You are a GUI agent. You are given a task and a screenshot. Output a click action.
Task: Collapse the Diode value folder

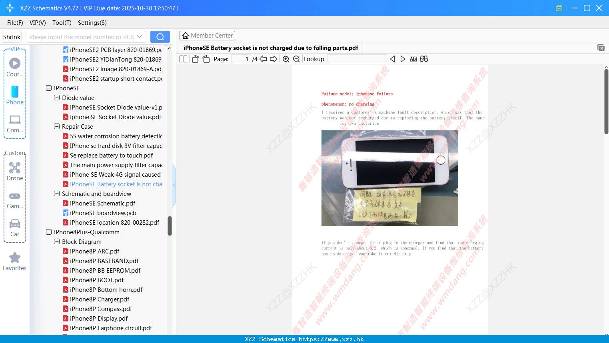pos(57,98)
